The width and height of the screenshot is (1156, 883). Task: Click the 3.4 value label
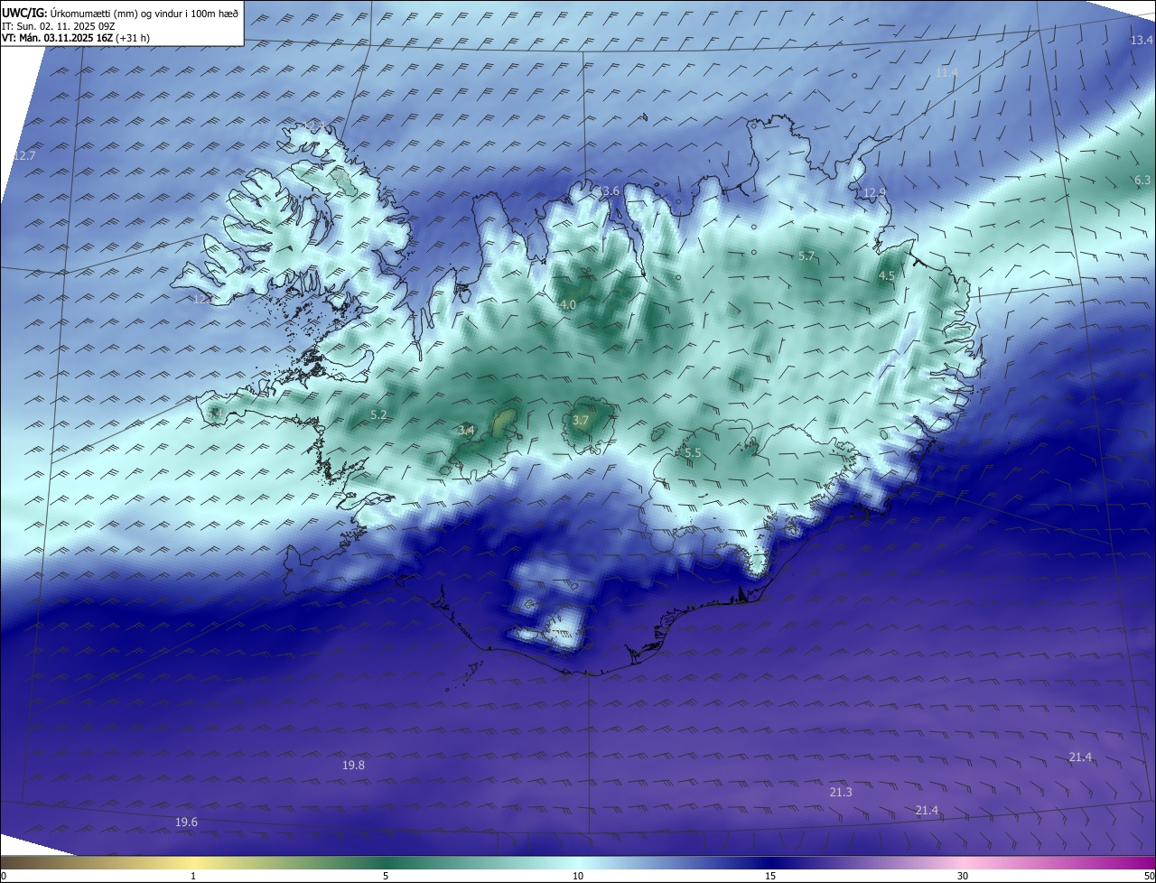point(466,432)
